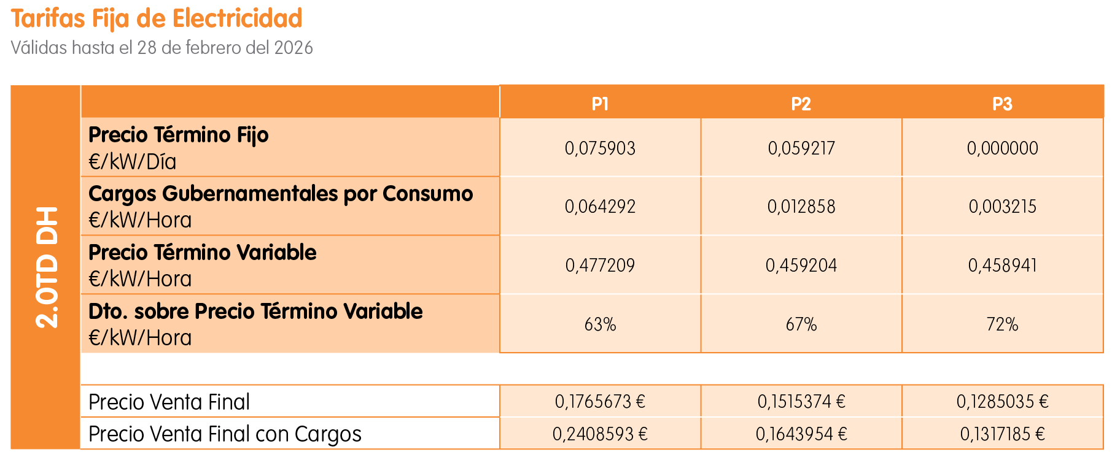The width and height of the screenshot is (1120, 471).
Task: Click 'Dto. sobre Precio Término Variable' label
Action: pos(255,312)
